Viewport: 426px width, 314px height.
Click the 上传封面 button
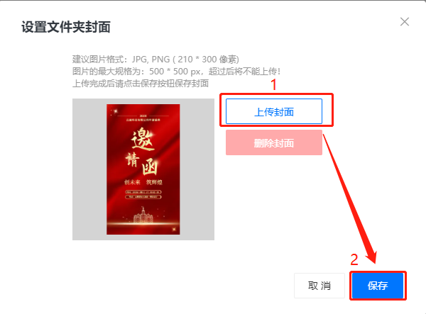[x=274, y=111]
